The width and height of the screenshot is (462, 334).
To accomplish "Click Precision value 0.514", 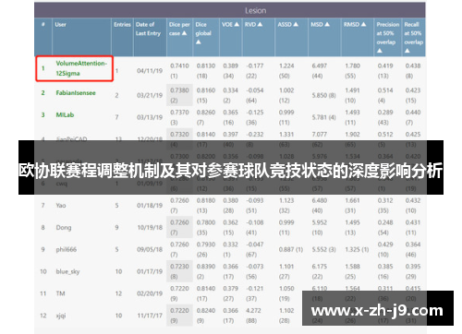I will tap(385, 90).
